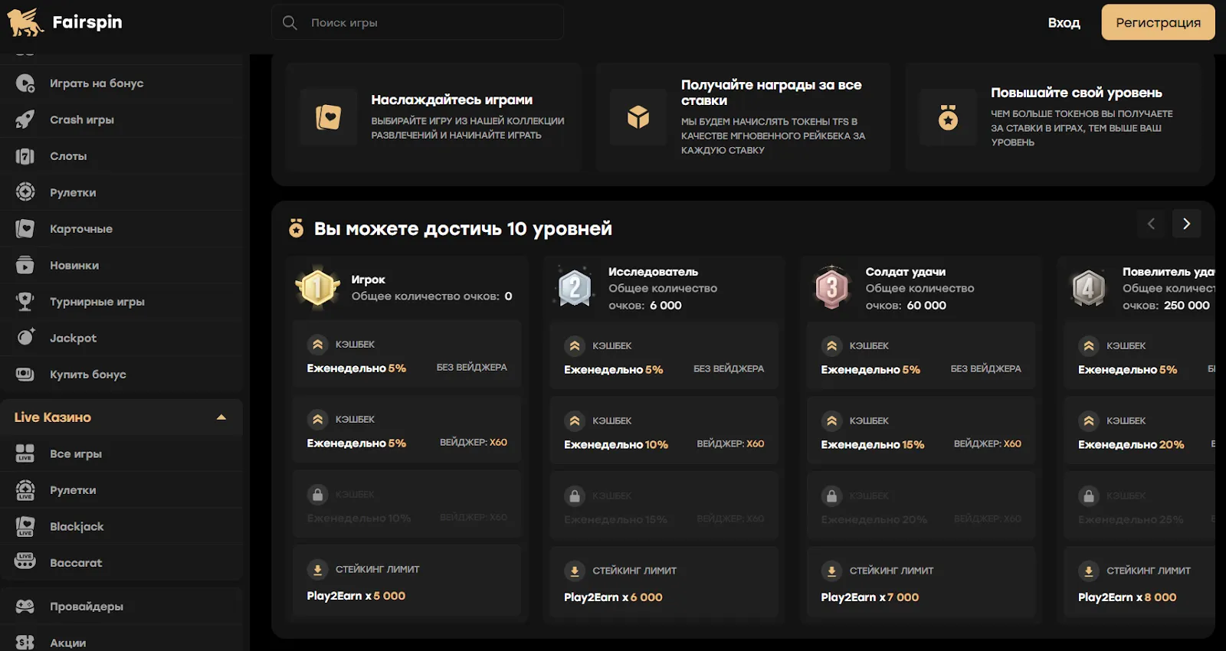Click the Купить бонус icon
This screenshot has width=1226, height=651.
coord(25,375)
